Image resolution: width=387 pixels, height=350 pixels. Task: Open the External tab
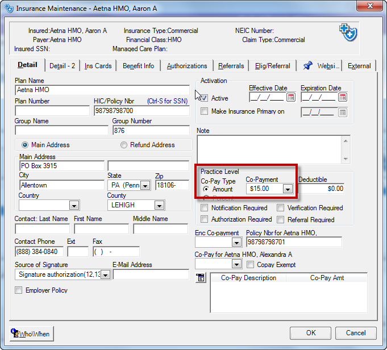click(359, 66)
